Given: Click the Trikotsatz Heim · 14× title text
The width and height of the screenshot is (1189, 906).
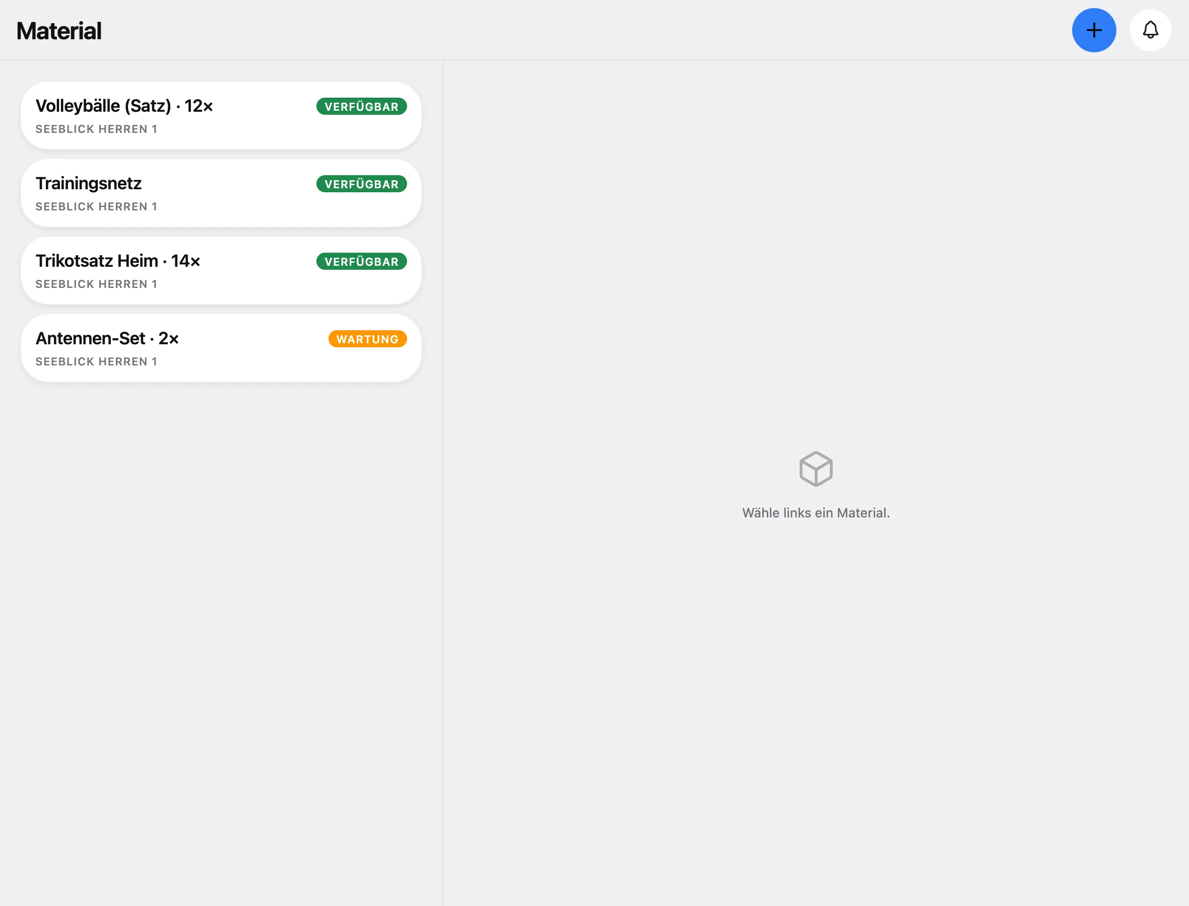Looking at the screenshot, I should click(118, 261).
